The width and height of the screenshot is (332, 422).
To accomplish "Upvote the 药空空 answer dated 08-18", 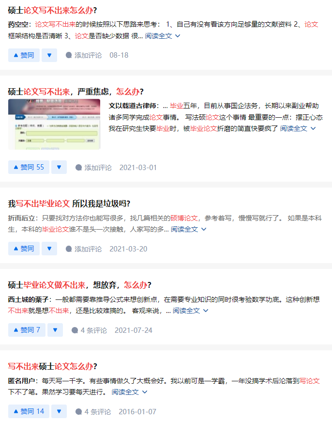I will click(x=24, y=55).
